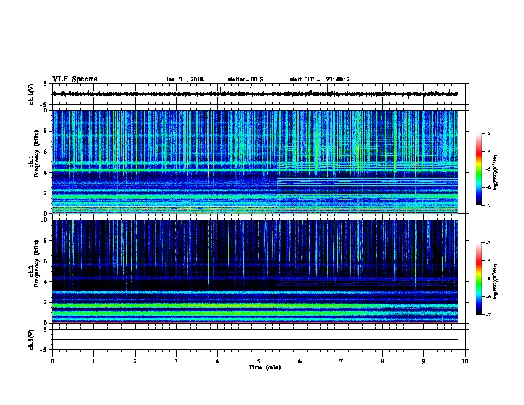The height and width of the screenshot is (405, 524).
Task: Click time axis tick label "9"
Action: pyautogui.click(x=423, y=361)
